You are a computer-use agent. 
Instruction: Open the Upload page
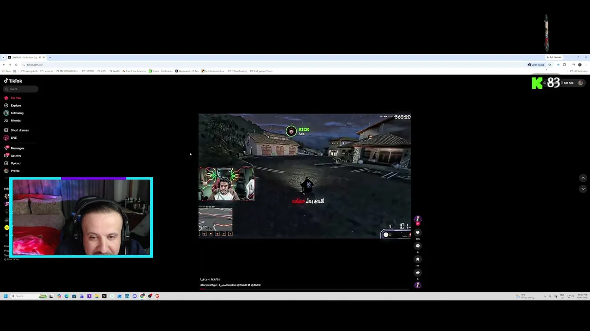[12, 163]
